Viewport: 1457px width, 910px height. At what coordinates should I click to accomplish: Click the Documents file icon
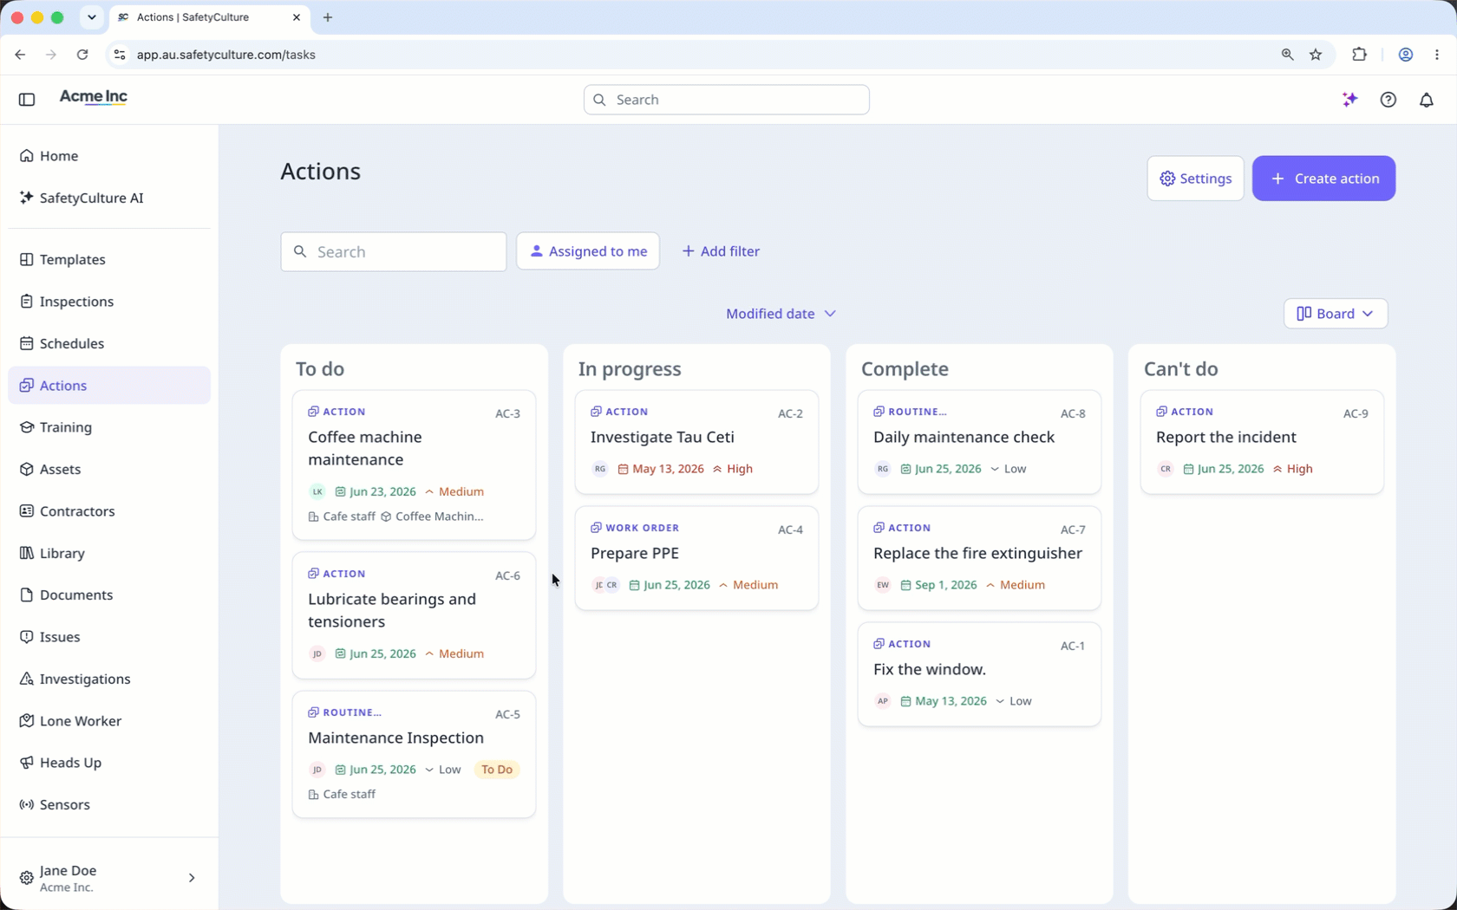point(27,595)
